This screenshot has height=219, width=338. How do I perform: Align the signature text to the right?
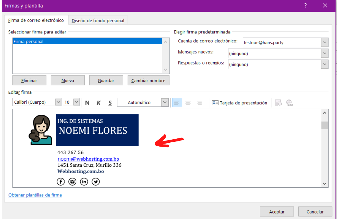(x=199, y=103)
